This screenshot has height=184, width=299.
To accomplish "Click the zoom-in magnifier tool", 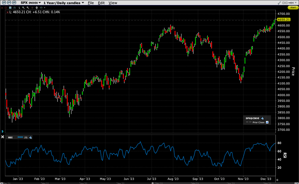I will 23,7.
